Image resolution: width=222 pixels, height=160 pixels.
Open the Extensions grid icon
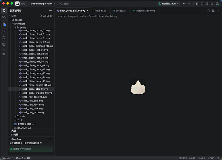tap(4, 54)
